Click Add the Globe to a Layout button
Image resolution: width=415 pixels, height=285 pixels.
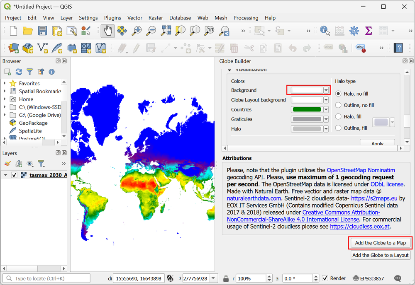(380, 255)
